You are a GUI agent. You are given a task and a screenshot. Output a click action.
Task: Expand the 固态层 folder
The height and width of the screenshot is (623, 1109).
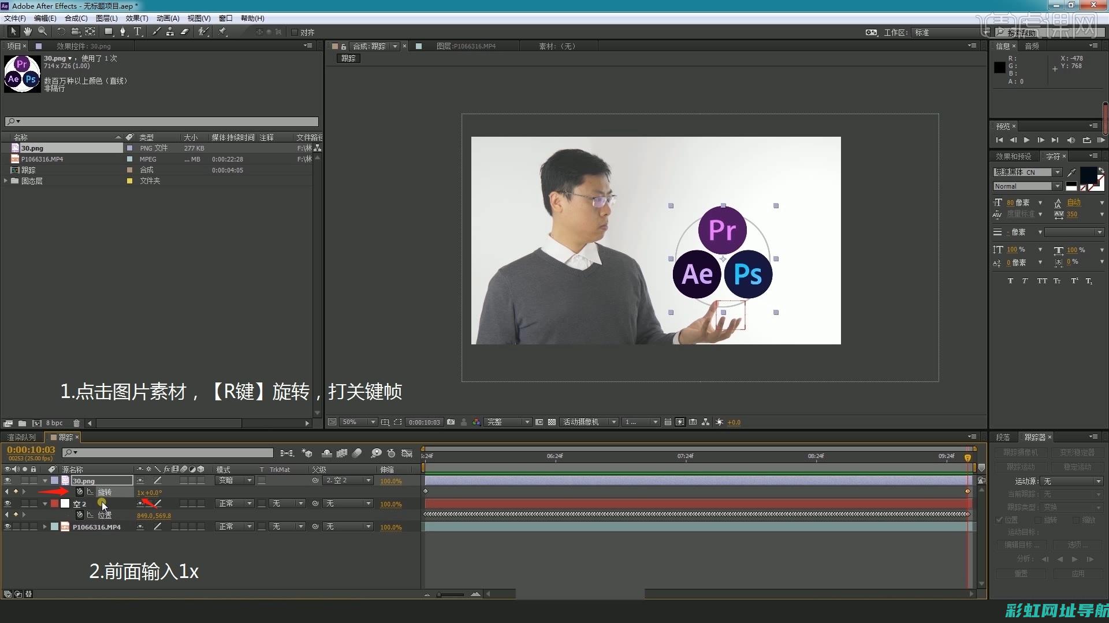pos(6,181)
